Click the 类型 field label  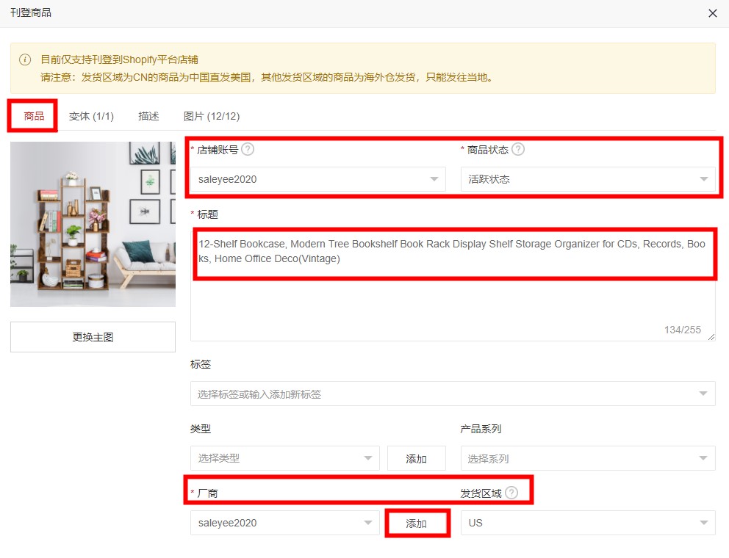[x=201, y=429]
